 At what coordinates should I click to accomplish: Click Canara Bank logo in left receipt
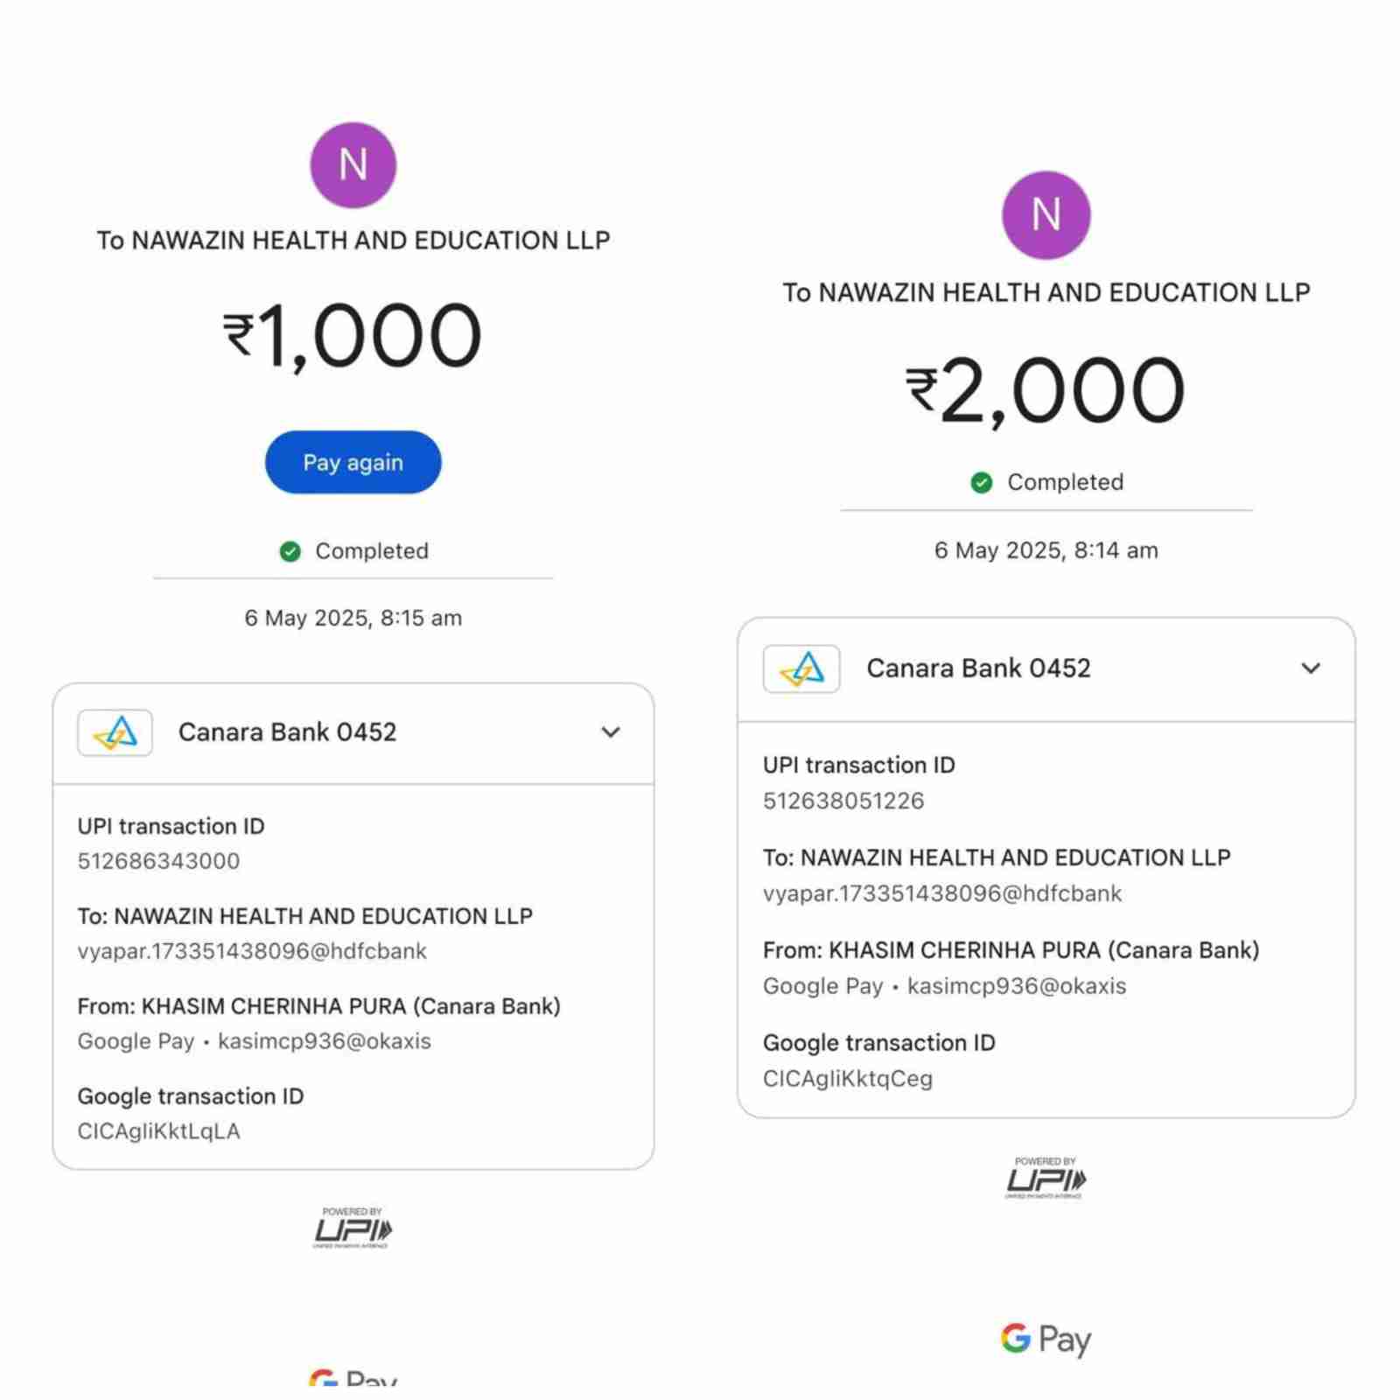[115, 732]
